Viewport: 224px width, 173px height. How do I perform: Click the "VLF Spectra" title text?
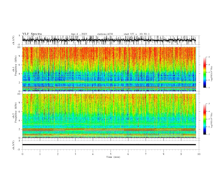click(x=32, y=34)
